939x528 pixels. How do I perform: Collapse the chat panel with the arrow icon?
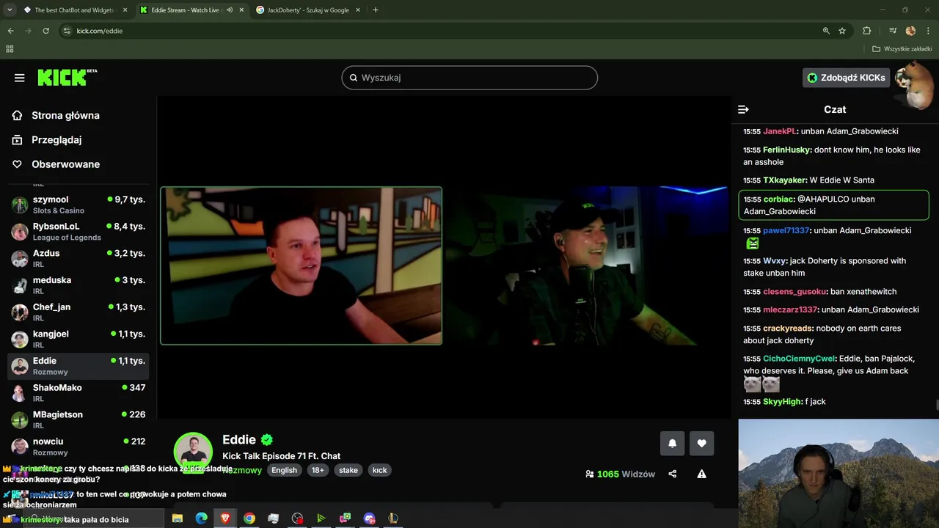click(x=743, y=109)
